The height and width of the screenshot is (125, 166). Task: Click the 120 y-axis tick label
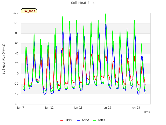click(16, 13)
